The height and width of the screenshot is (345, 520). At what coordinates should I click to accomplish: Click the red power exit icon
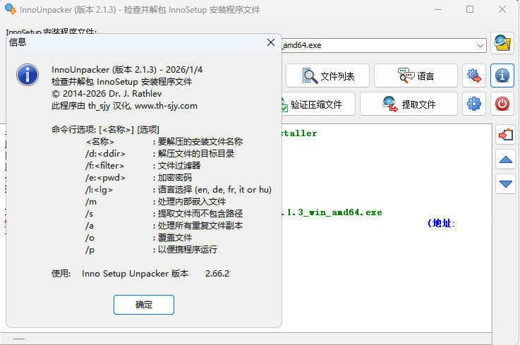click(x=502, y=104)
